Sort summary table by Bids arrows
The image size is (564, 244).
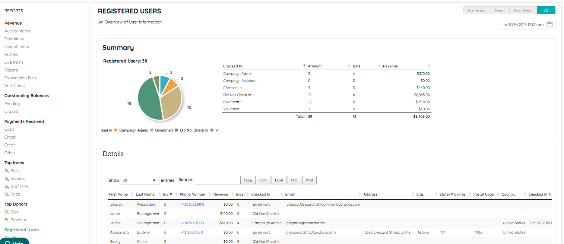[x=380, y=66]
